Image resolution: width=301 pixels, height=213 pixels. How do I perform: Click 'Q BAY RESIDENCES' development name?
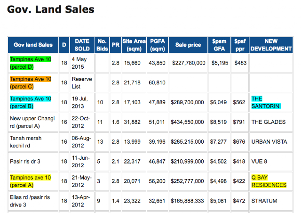269,181
